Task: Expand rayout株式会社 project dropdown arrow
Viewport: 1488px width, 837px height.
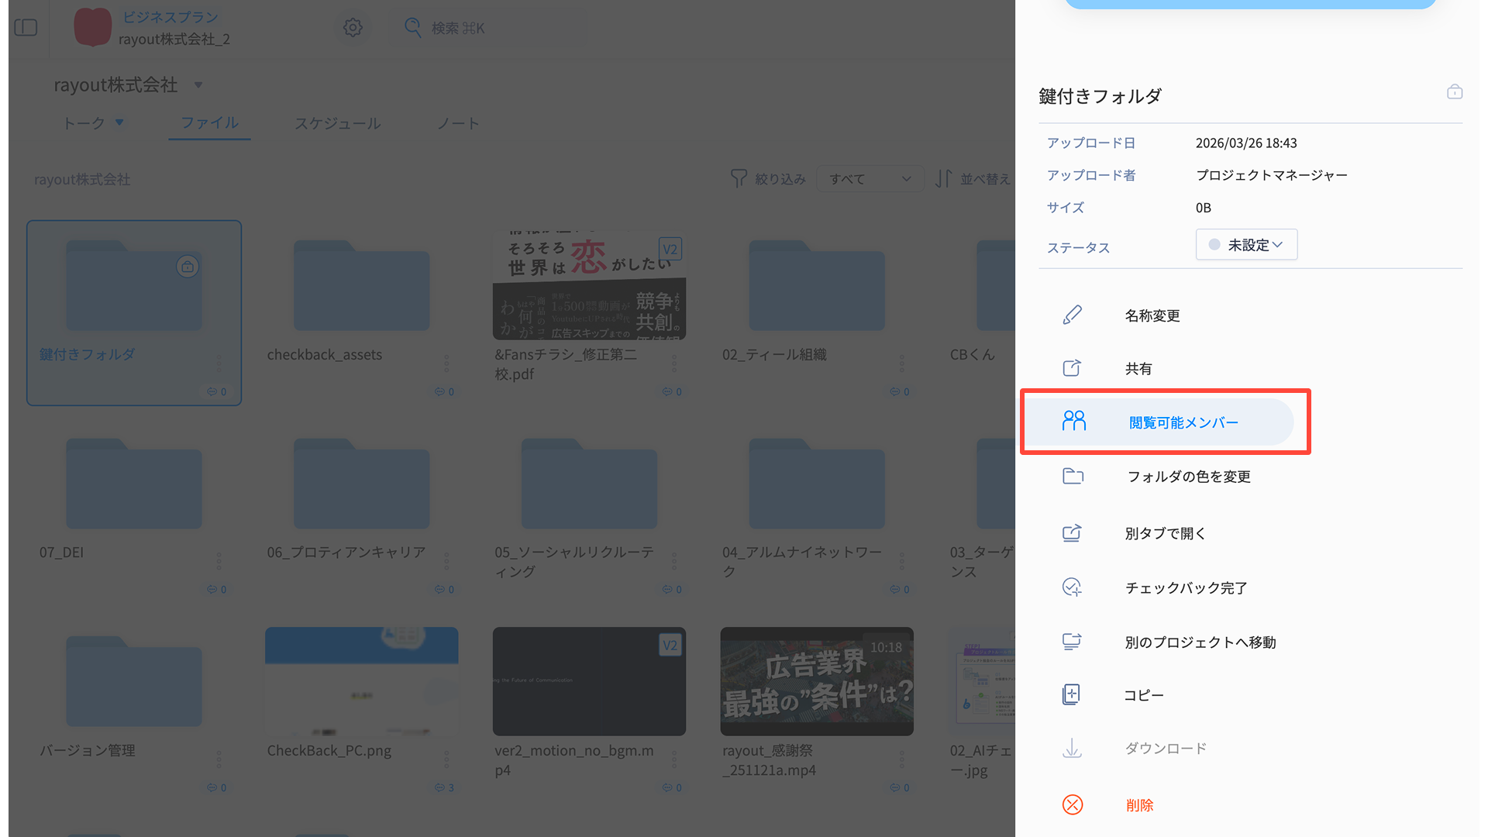Action: pyautogui.click(x=198, y=85)
